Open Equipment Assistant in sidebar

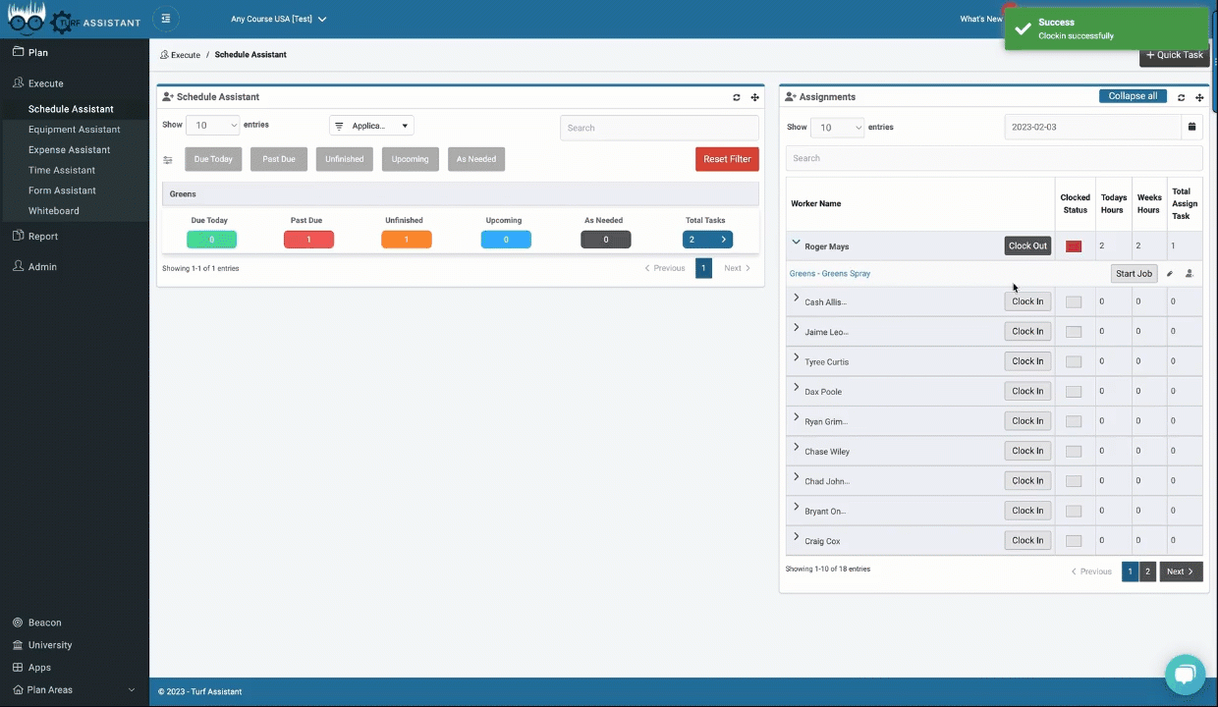click(x=74, y=130)
